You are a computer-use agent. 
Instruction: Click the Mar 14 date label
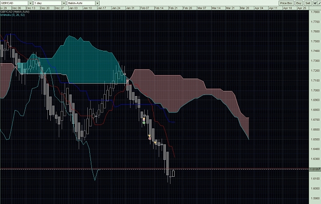pyautogui.click(x=216, y=8)
